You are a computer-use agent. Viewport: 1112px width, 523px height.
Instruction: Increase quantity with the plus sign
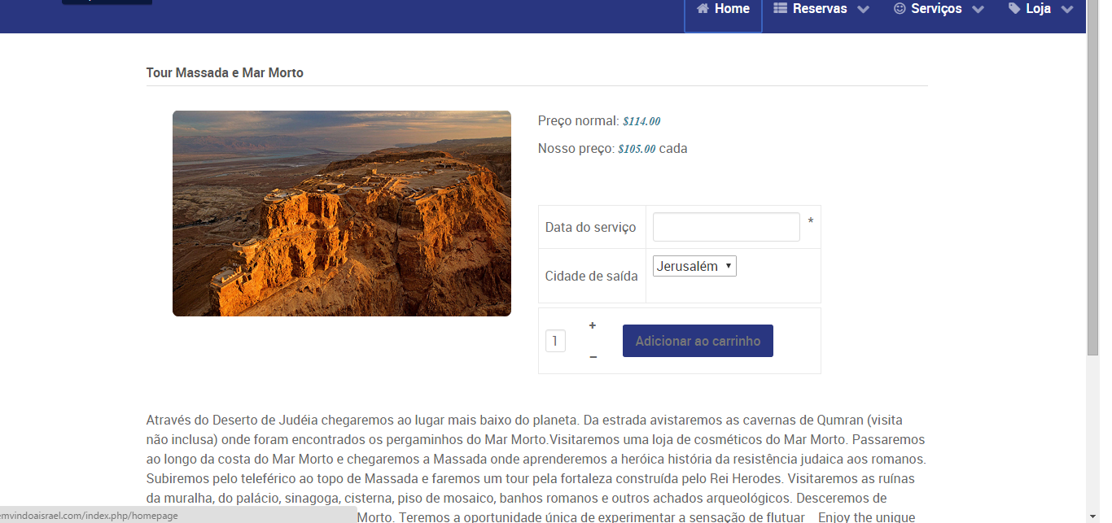coord(593,325)
